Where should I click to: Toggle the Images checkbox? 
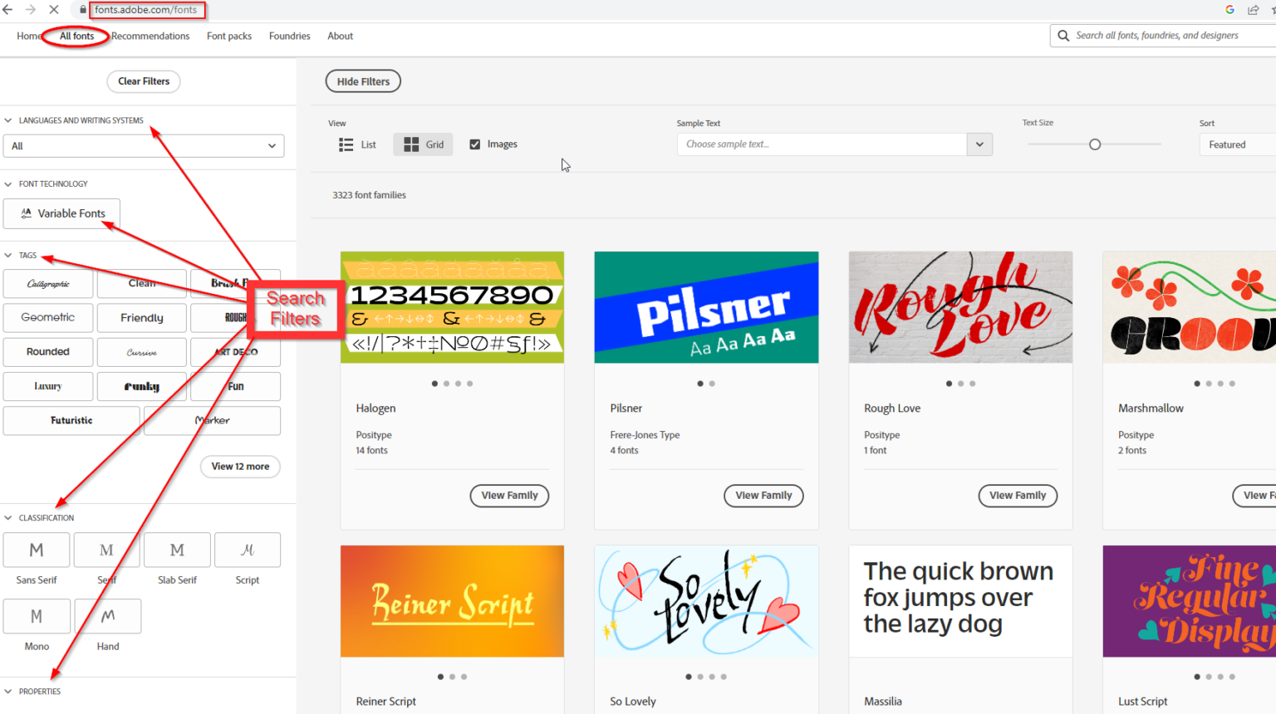(x=475, y=144)
